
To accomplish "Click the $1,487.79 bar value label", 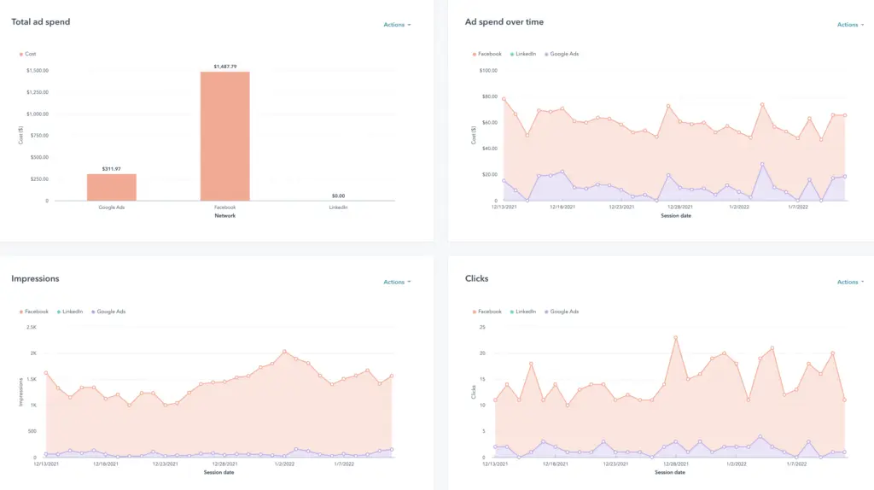I will coord(225,67).
